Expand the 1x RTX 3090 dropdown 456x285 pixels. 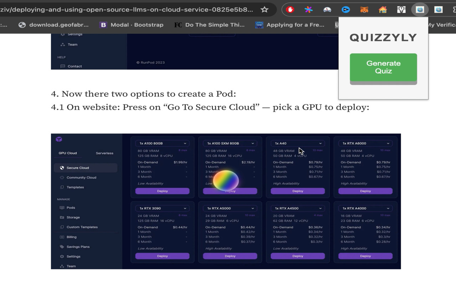click(162, 208)
